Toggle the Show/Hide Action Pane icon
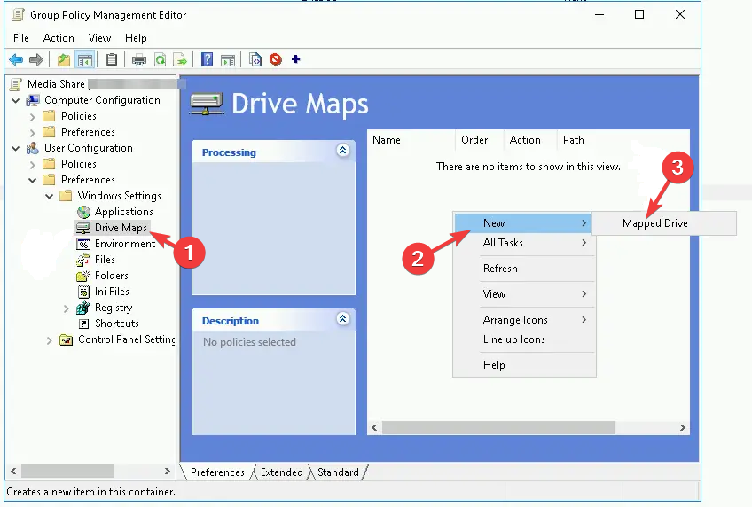 click(x=228, y=60)
